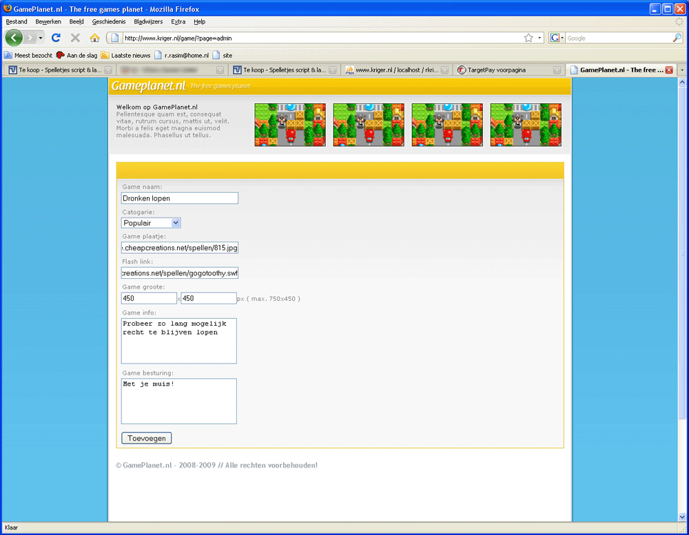Close the www.kriger.nl / localhost tab
The image size is (689, 535).
point(444,70)
